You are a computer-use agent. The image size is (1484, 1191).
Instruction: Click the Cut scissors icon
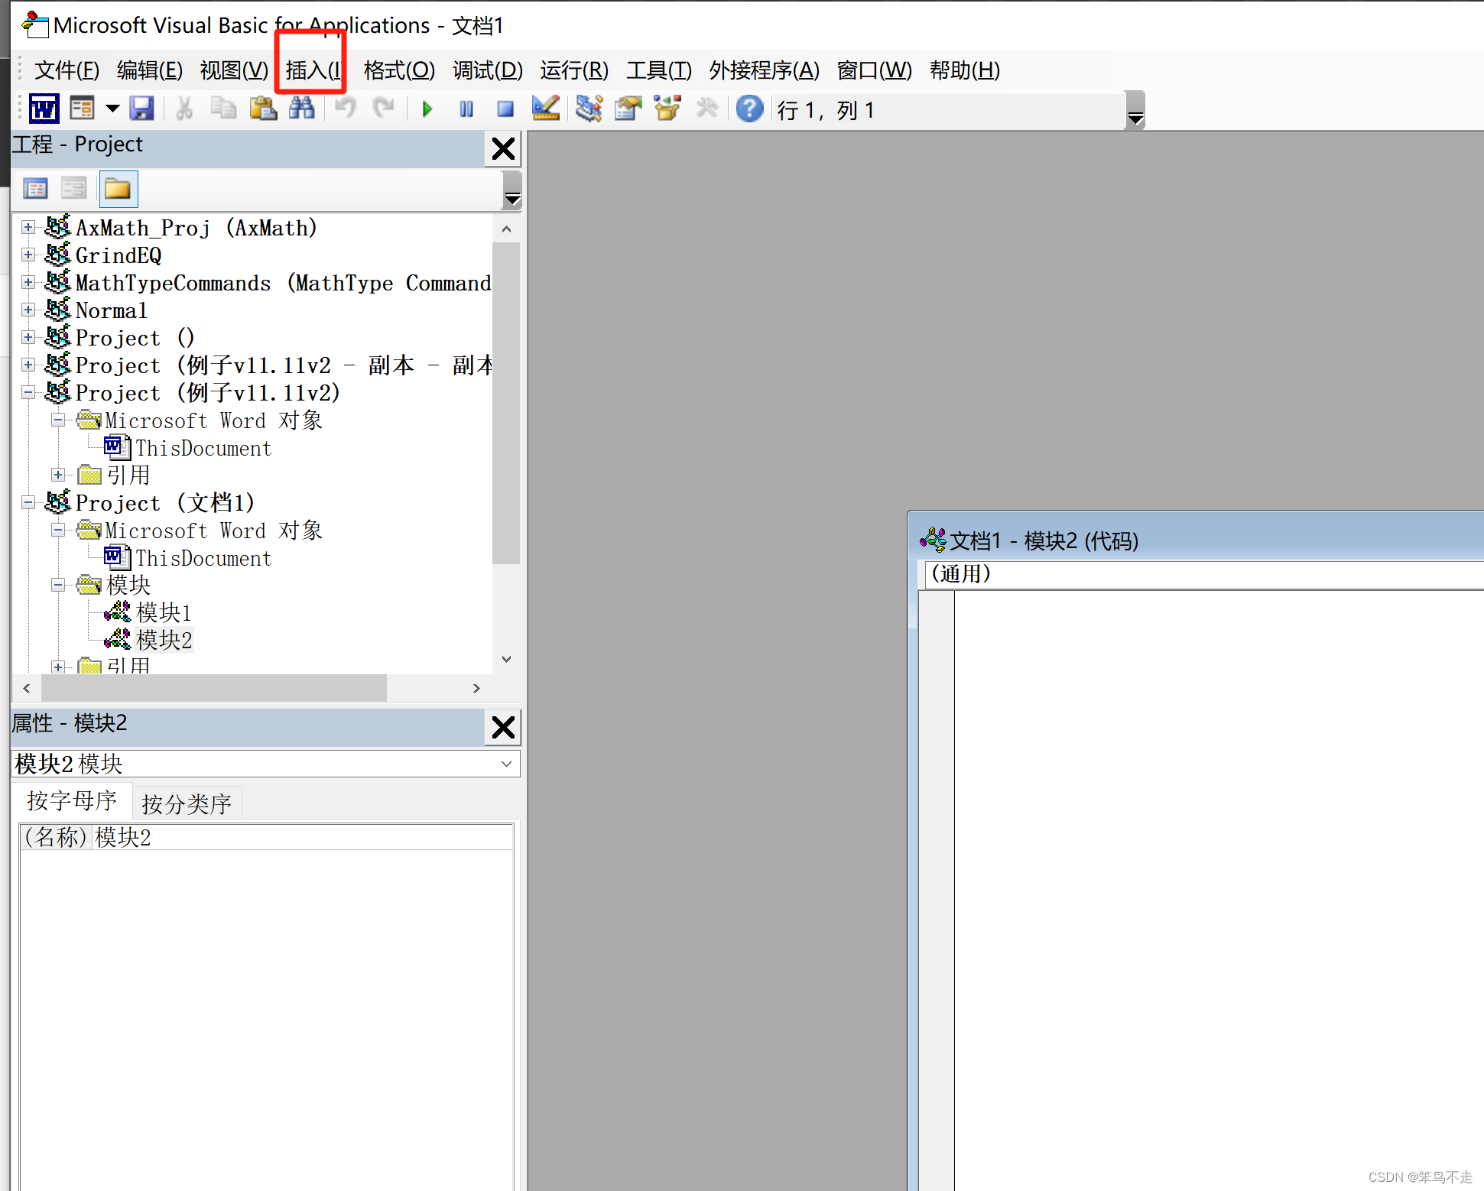coord(183,109)
